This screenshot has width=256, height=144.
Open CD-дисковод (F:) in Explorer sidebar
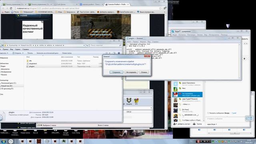click(7, 89)
